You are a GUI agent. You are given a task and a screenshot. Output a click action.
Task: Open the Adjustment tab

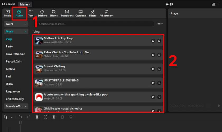tap(106, 13)
